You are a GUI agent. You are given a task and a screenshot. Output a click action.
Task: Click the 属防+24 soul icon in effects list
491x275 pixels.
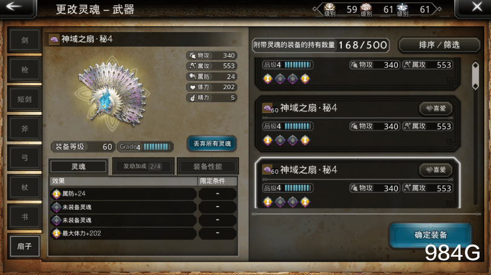coord(56,194)
